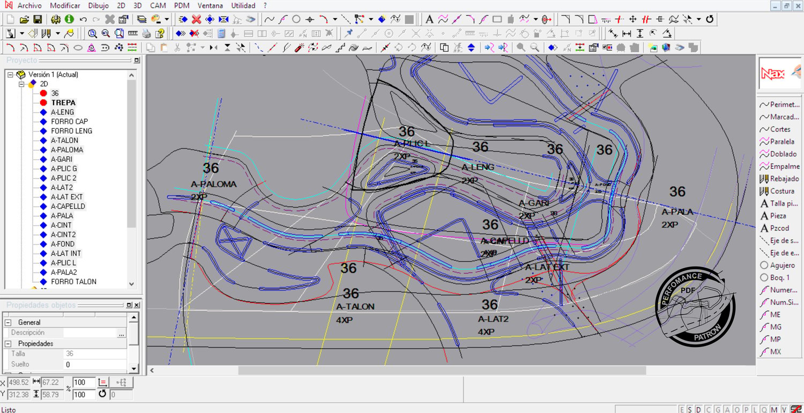The height and width of the screenshot is (413, 804).
Task: Click the canvas horizontal scrollbar thumb
Action: click(x=442, y=370)
